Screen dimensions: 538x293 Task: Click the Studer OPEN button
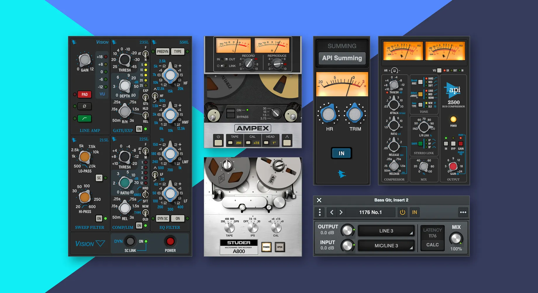click(280, 247)
